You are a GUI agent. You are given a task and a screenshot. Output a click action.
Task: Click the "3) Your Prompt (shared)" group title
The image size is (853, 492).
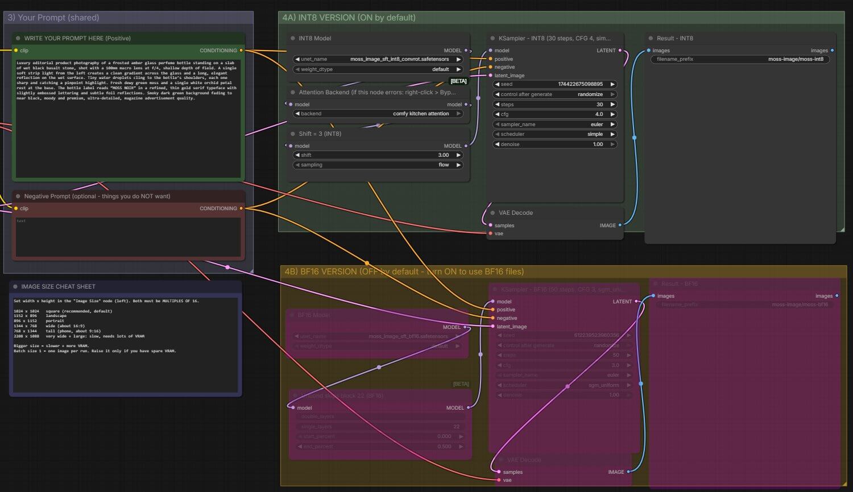coord(53,18)
